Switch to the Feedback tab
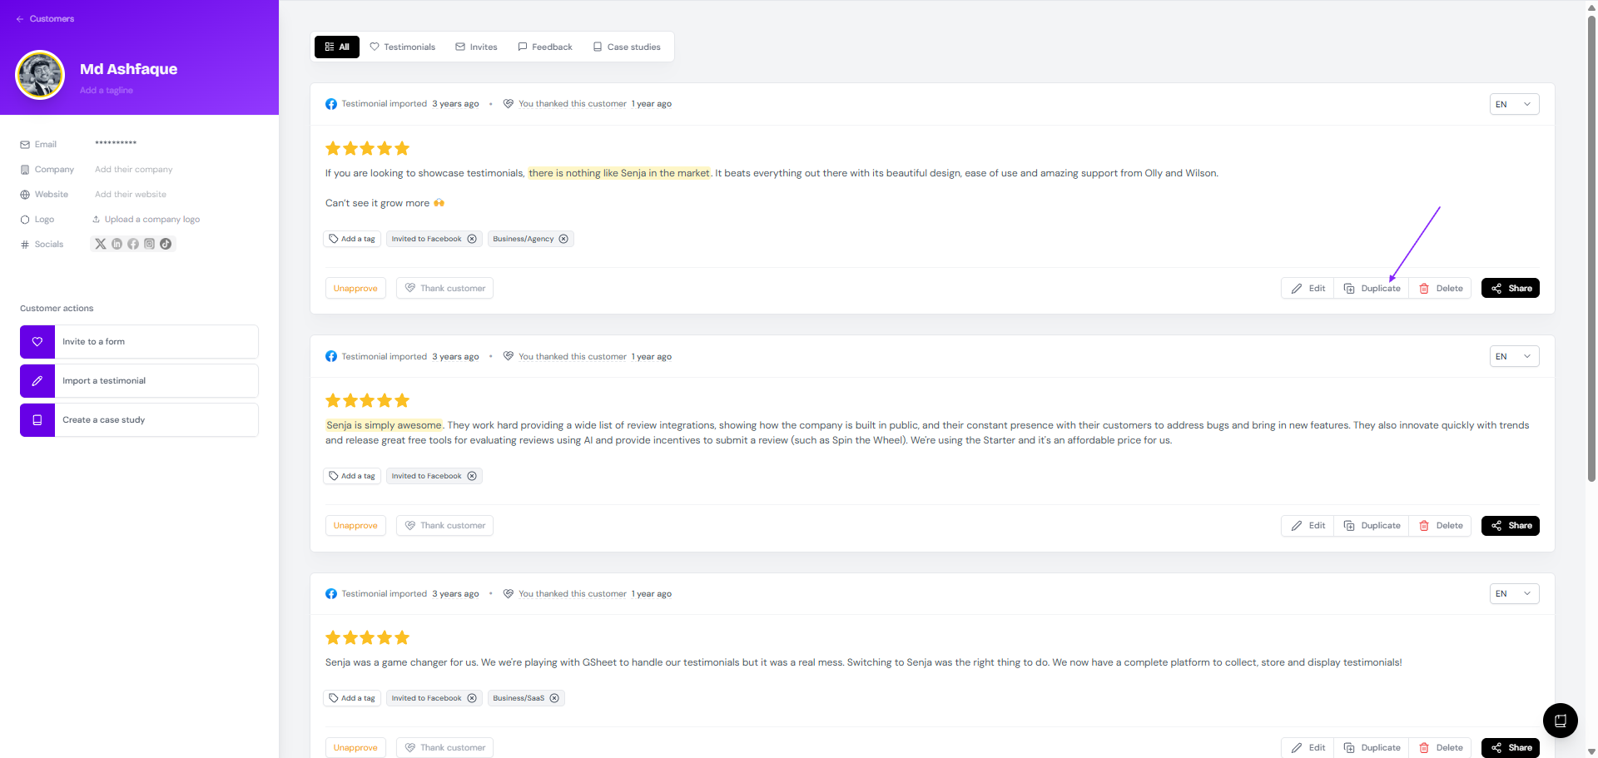The image size is (1598, 758). [545, 47]
